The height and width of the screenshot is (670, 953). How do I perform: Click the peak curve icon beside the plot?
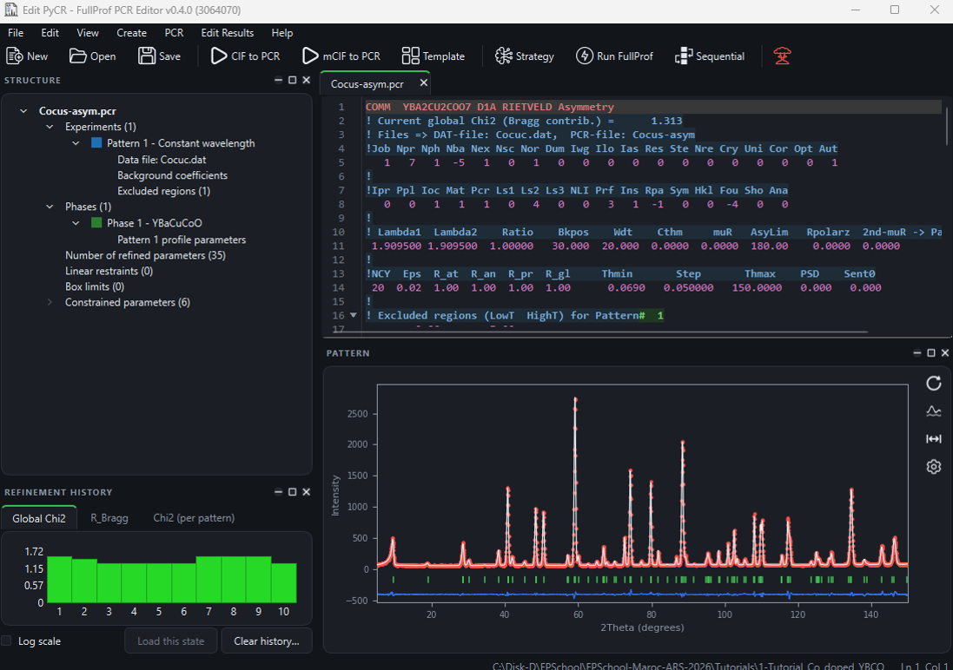click(934, 411)
